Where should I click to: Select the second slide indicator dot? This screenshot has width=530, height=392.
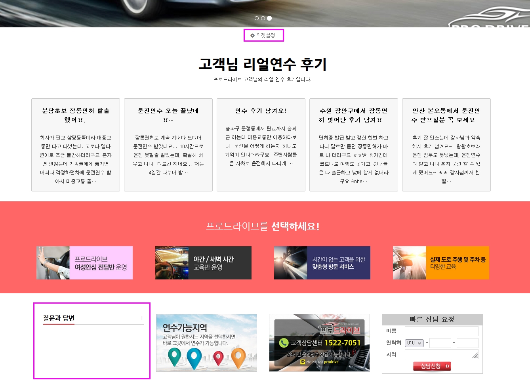[x=263, y=18]
